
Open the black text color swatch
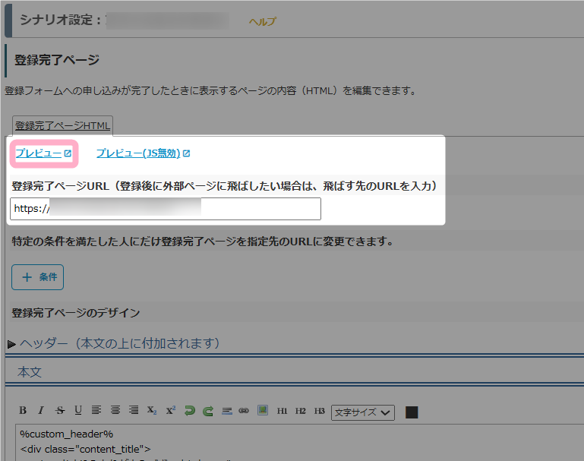(x=412, y=412)
